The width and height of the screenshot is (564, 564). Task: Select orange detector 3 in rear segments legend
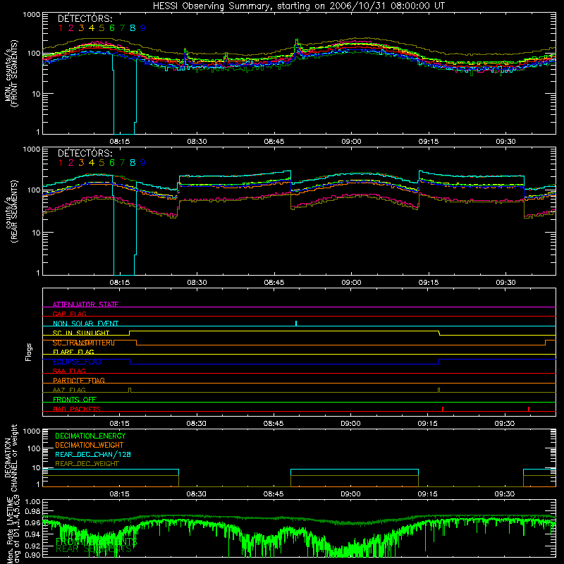point(81,163)
